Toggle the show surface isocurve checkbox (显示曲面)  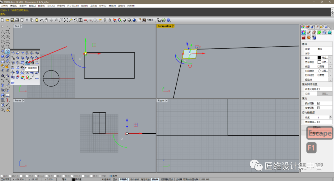pos(319,122)
